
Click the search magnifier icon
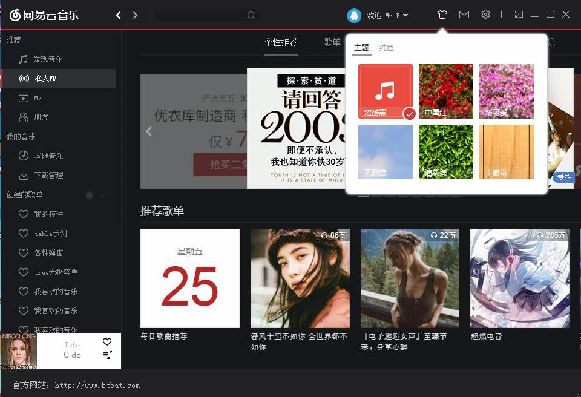[251, 15]
